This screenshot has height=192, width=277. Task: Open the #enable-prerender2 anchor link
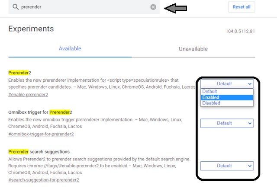pyautogui.click(x=28, y=95)
